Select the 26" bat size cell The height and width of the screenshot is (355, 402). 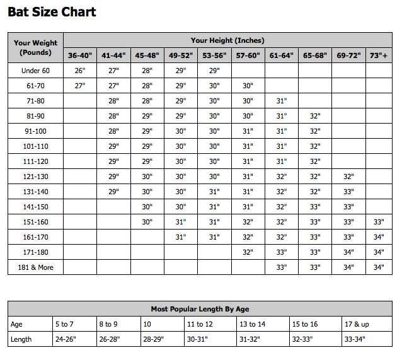click(80, 71)
